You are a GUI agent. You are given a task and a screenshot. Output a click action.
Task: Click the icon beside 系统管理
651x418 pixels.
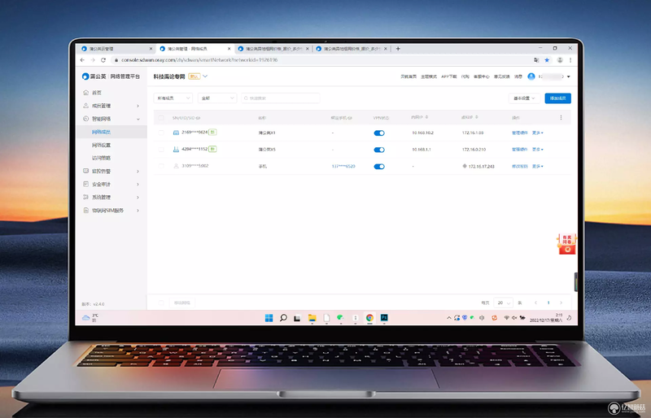click(x=86, y=197)
